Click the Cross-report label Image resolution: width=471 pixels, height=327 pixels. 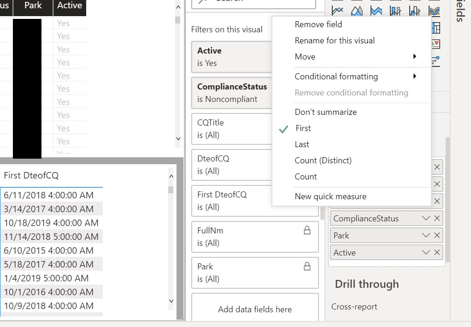click(354, 307)
